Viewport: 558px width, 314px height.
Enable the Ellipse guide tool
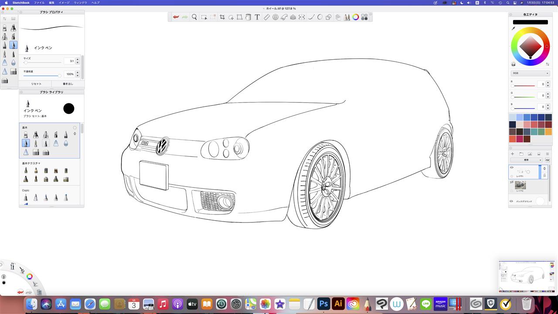point(276,17)
